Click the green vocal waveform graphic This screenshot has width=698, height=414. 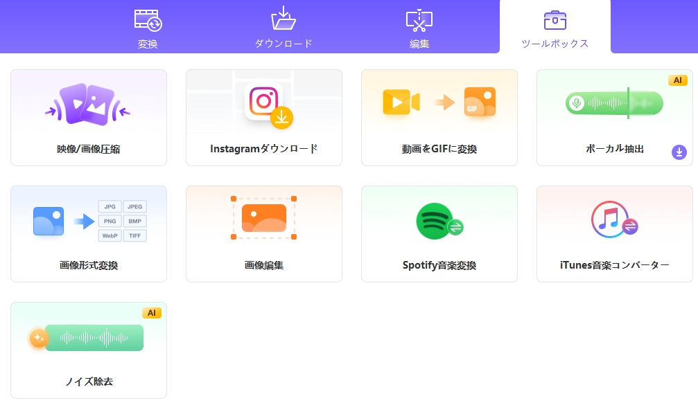tap(614, 103)
